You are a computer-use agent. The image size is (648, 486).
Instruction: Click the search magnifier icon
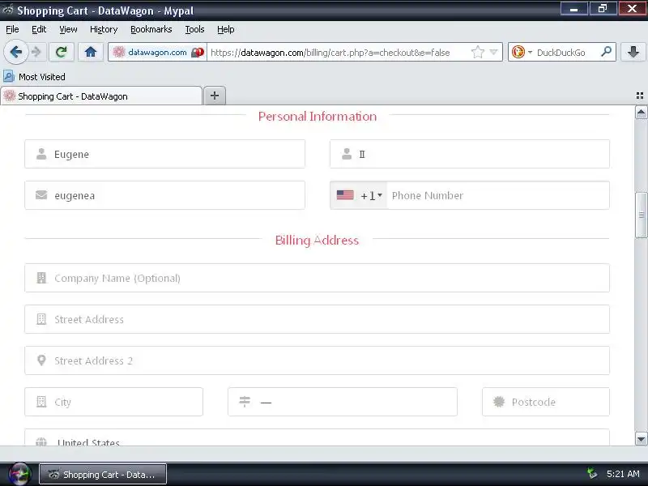[x=606, y=52]
